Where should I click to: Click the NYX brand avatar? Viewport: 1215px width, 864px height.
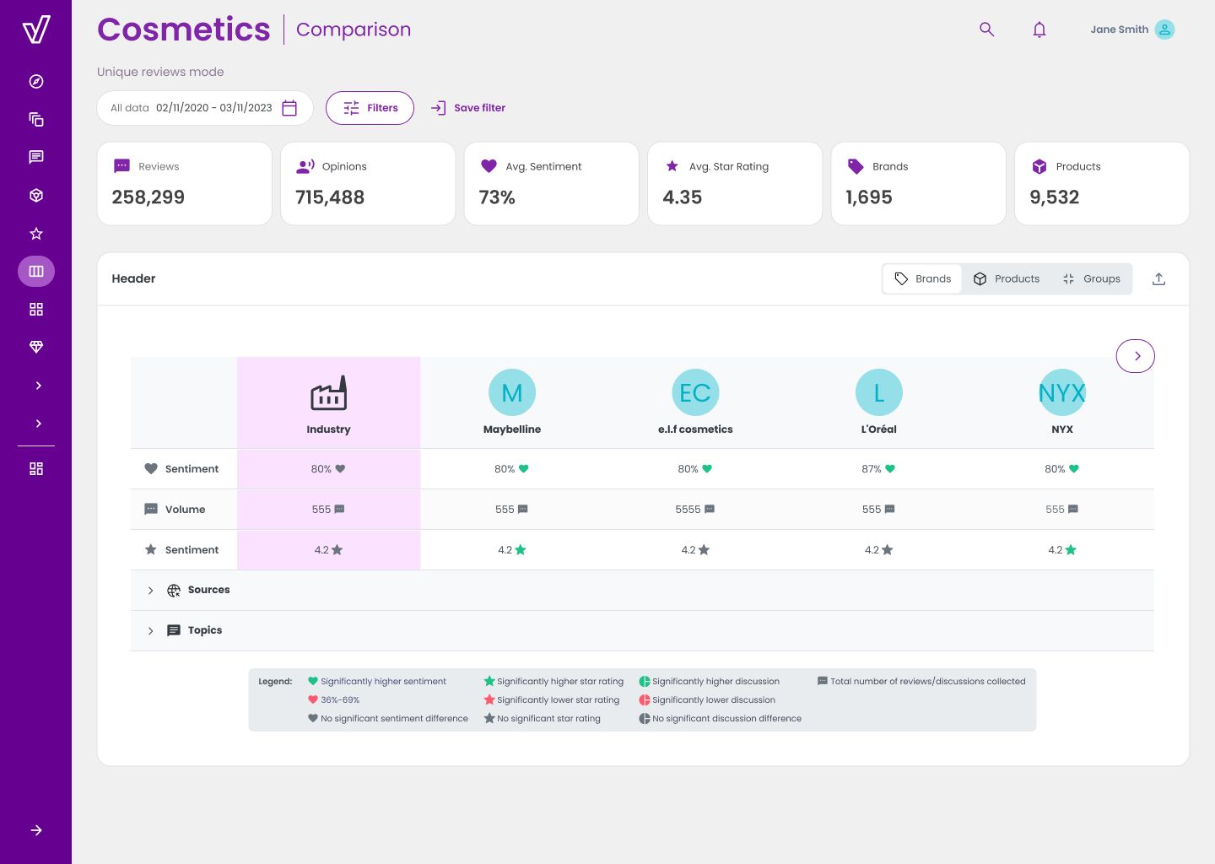pos(1062,392)
